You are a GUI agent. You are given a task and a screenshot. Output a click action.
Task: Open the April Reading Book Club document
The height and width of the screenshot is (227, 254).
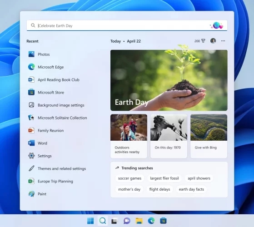[54, 80]
